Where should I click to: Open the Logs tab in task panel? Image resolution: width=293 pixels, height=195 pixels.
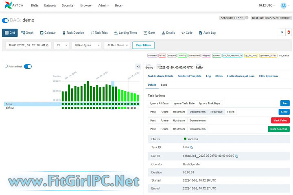point(164,84)
